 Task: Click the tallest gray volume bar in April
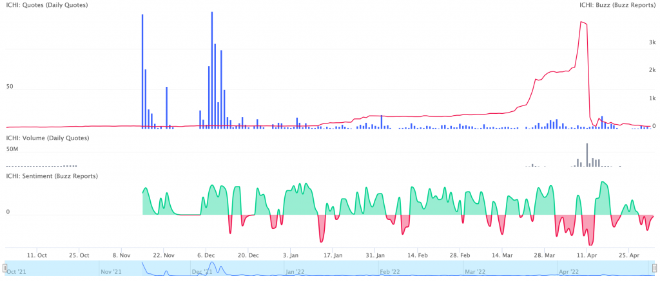(x=587, y=155)
